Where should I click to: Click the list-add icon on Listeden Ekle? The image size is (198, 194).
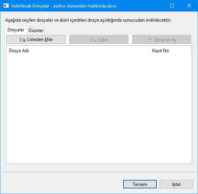22,40
